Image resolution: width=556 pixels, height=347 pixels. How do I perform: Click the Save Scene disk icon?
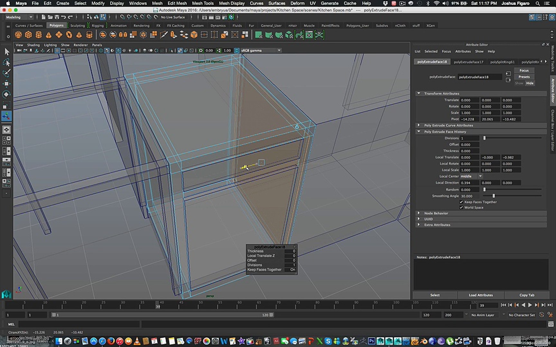57,17
